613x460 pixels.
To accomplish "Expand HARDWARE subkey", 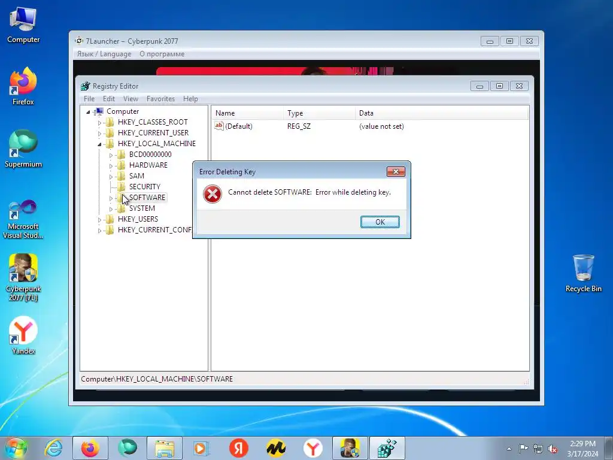I will (x=111, y=165).
